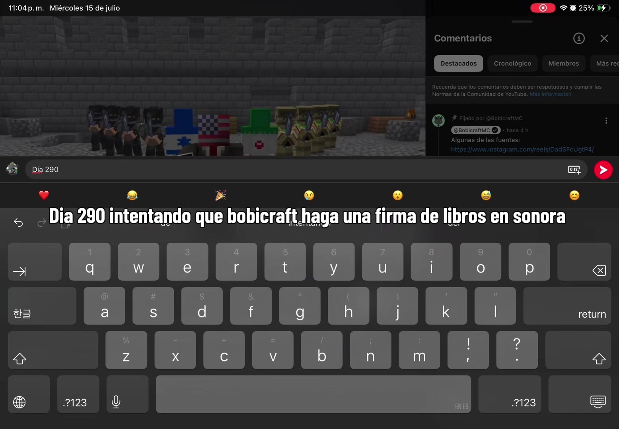The height and width of the screenshot is (429, 619).
Task: Select the Destacados comments tab
Action: pos(458,64)
